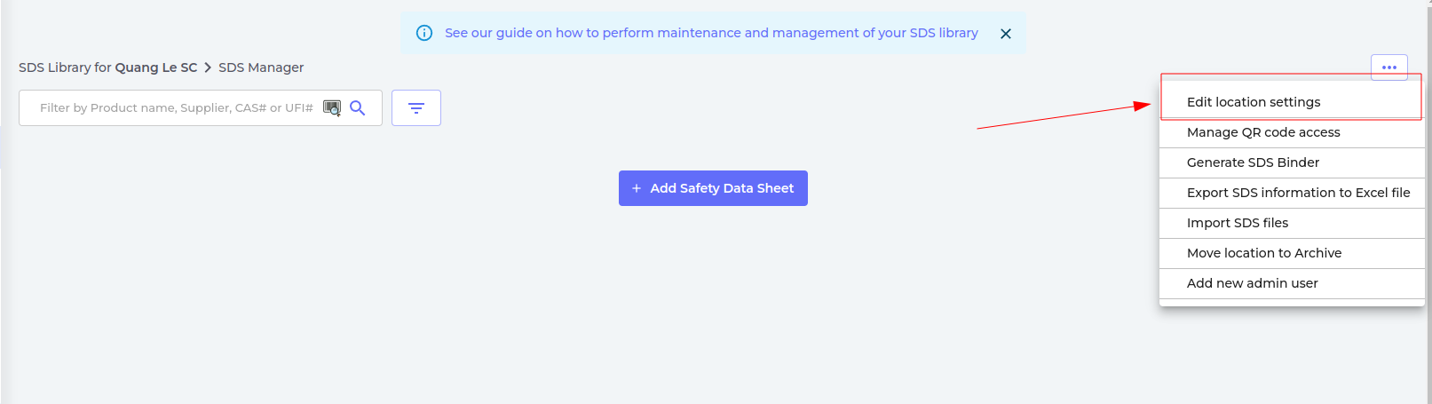Click the plus icon on Add Safety Data Sheet

tap(636, 188)
